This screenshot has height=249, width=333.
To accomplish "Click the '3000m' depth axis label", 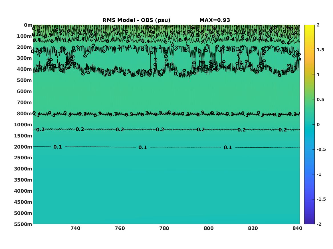I will coord(23,169).
